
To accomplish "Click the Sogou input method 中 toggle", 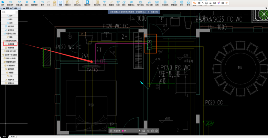I will pos(199,3).
